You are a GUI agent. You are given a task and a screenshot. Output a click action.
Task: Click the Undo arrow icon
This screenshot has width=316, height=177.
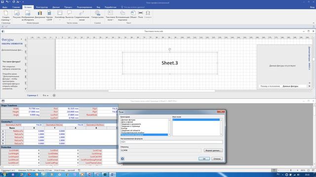7,1
